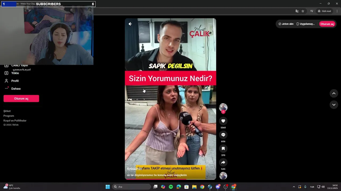Click the page translate icon in the address bar
This screenshot has width=341, height=191.
tap(297, 11)
